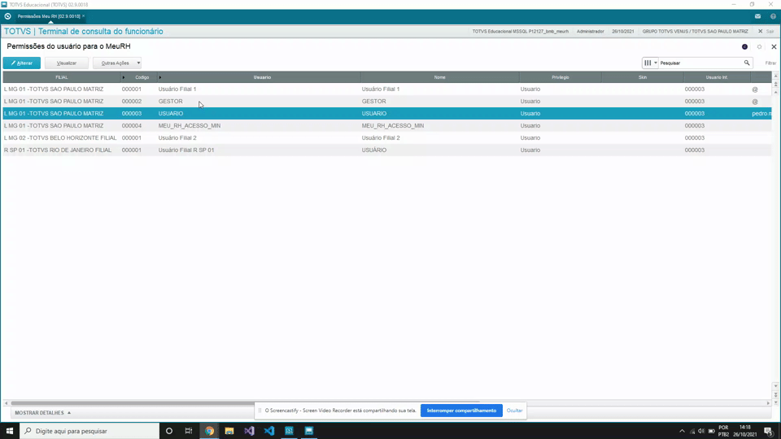Click TOTVS RIO DE JANEIRO FILIAL cell
The width and height of the screenshot is (781, 439).
(58, 150)
